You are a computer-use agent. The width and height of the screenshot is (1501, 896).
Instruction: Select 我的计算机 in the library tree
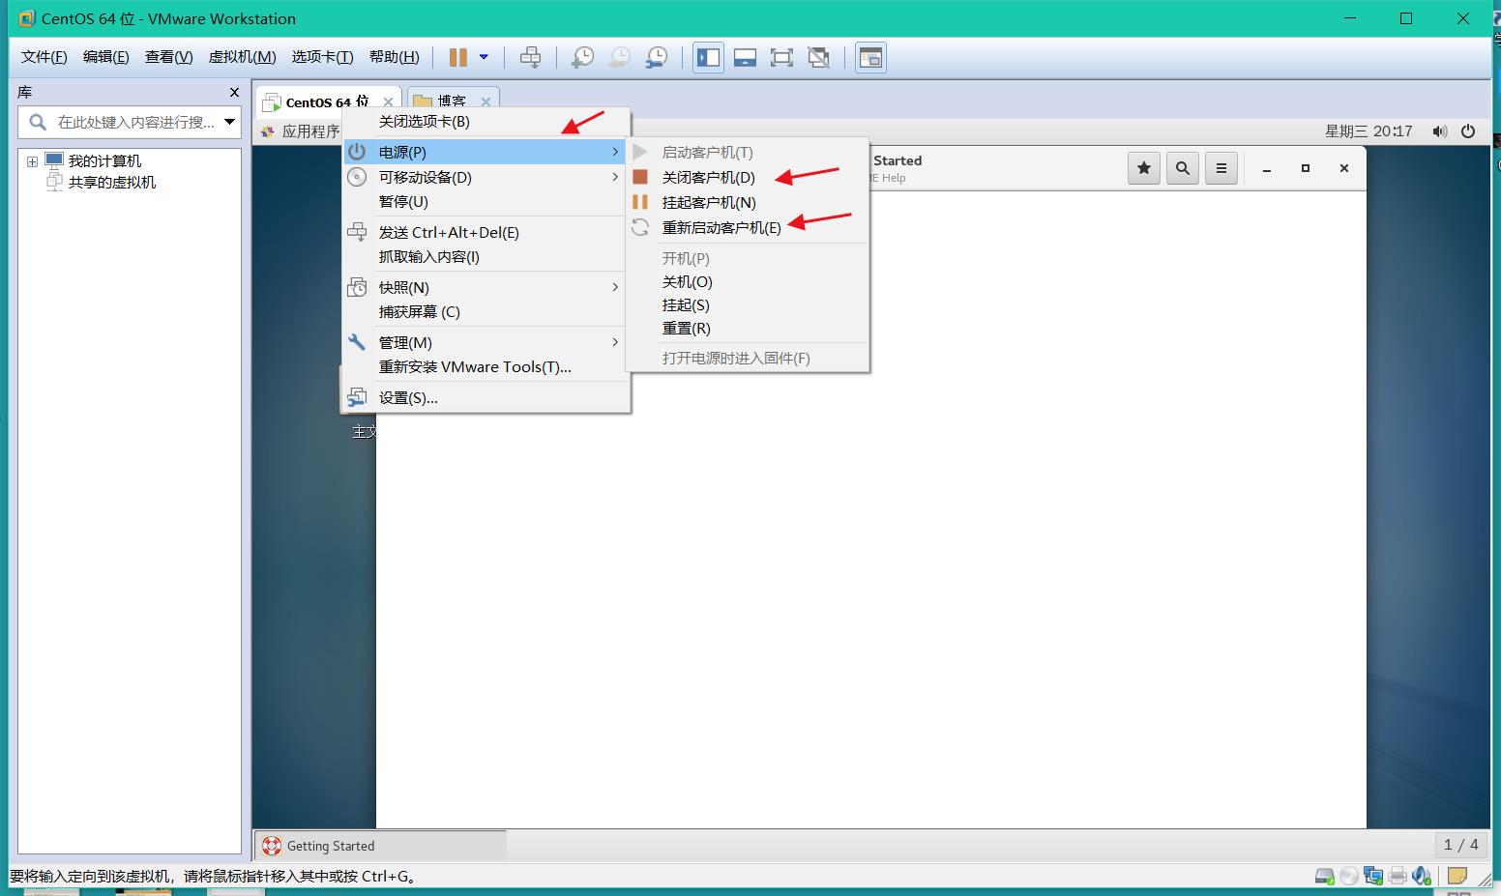click(x=104, y=161)
